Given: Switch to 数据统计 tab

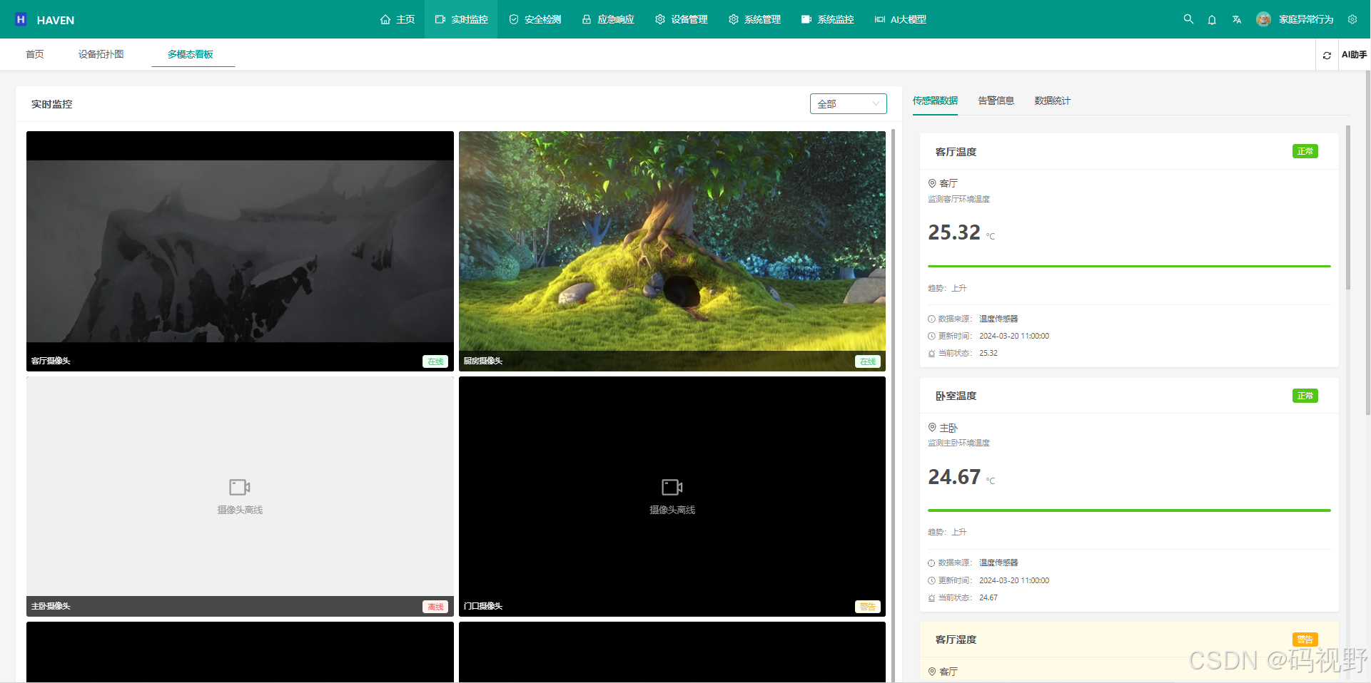Looking at the screenshot, I should (1052, 101).
